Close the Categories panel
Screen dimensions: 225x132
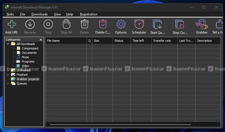click(x=41, y=40)
